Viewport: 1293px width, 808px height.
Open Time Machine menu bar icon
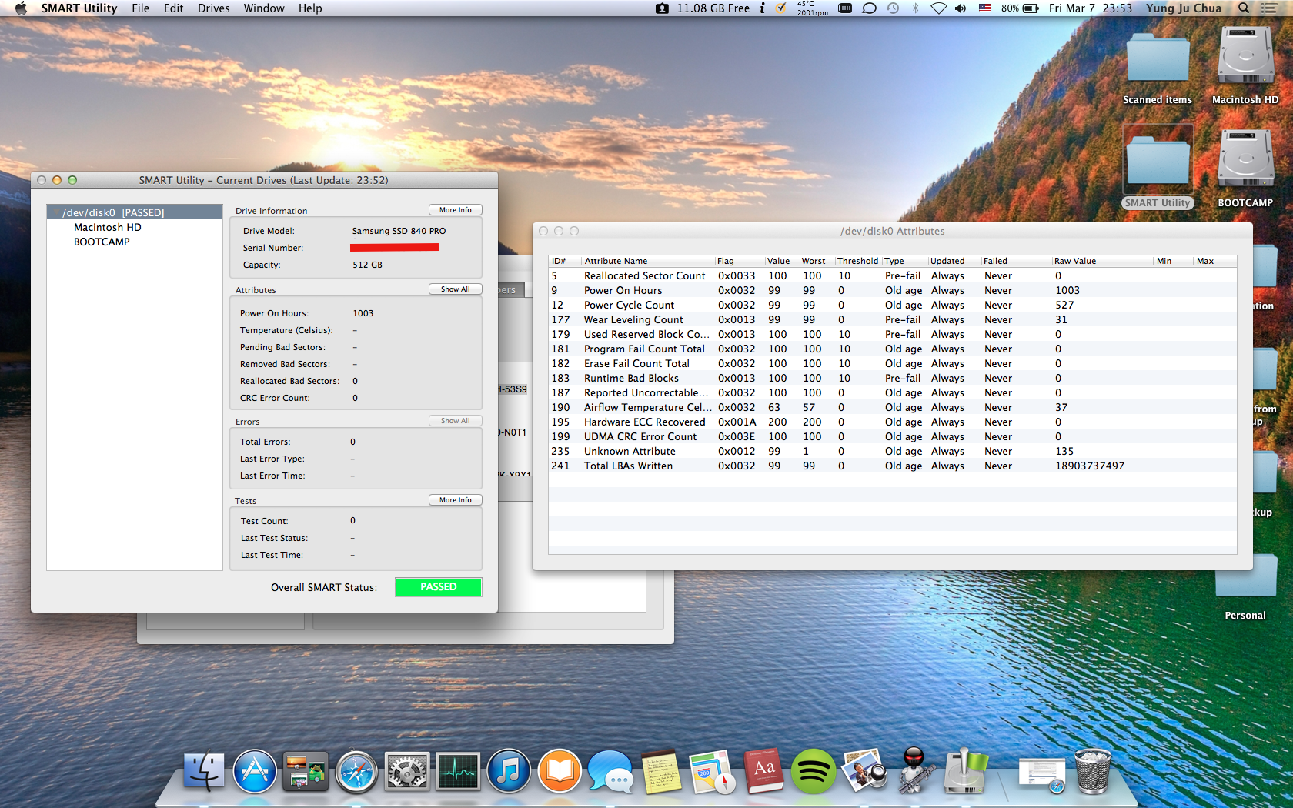[x=893, y=8]
